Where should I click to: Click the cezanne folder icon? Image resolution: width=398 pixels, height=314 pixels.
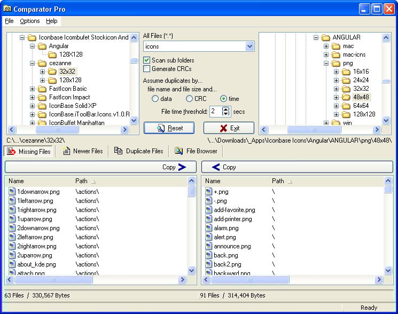coord(43,63)
